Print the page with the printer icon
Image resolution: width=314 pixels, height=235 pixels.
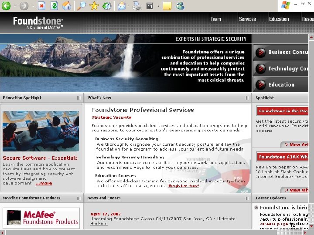tap(137, 6)
